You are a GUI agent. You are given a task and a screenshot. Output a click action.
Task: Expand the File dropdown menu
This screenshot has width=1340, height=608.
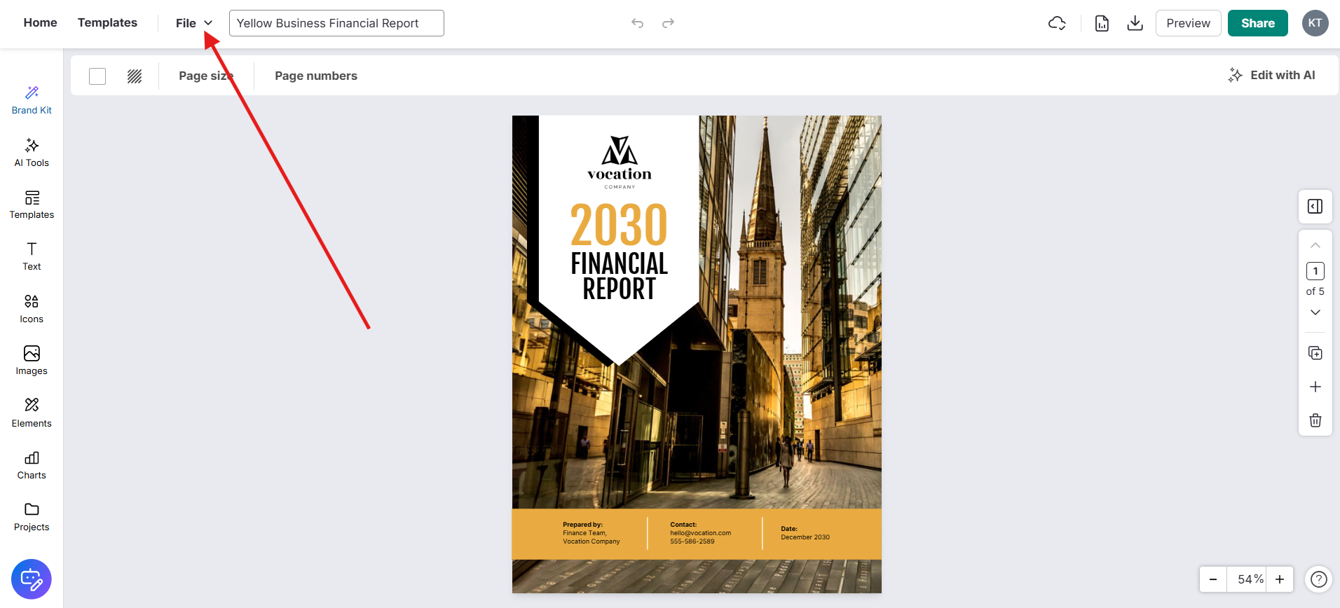tap(194, 23)
